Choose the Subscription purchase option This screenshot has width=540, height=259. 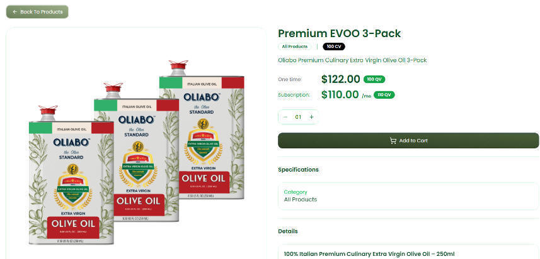point(294,95)
